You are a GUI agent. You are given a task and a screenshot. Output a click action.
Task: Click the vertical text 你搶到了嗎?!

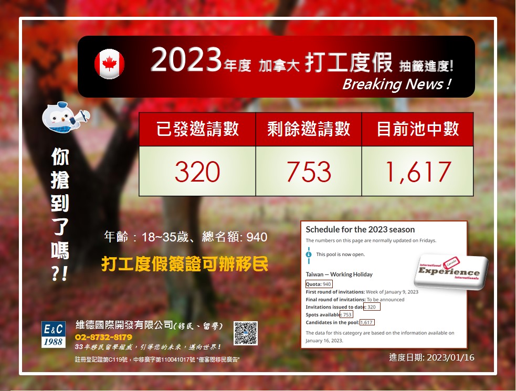(x=59, y=214)
